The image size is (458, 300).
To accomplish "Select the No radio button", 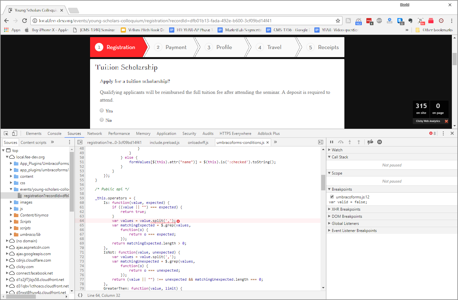I will point(102,120).
